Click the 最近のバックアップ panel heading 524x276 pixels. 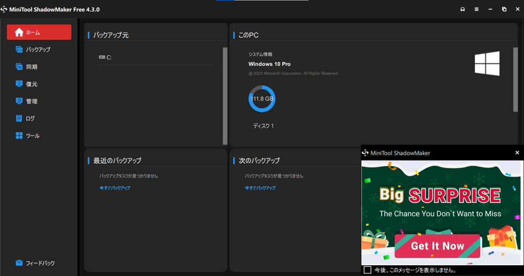117,160
